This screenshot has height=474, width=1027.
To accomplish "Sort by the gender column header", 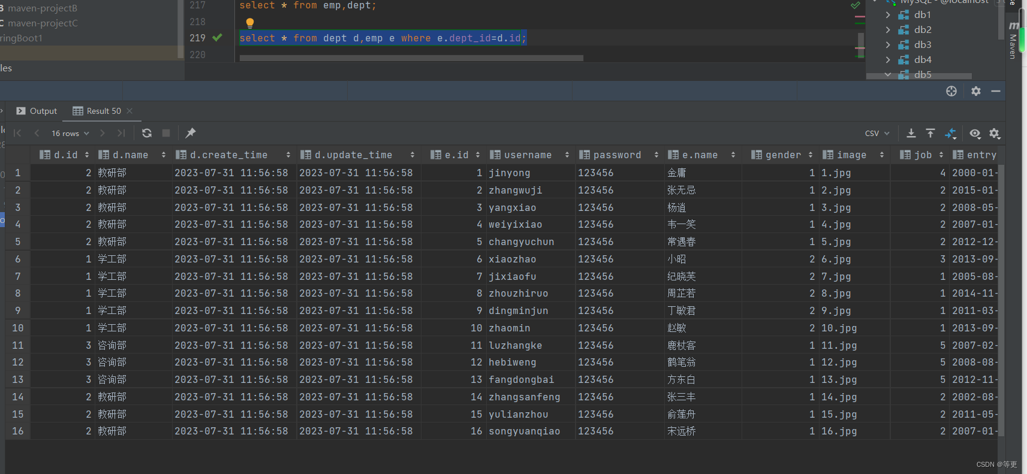I will (782, 155).
